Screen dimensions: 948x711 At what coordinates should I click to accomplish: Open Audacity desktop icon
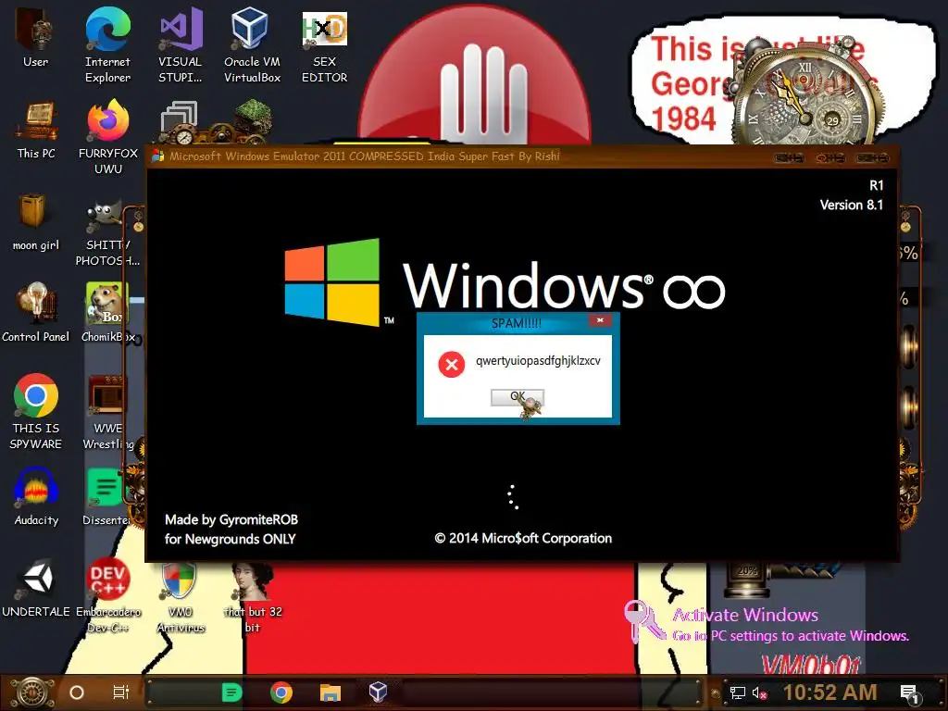[x=36, y=496]
